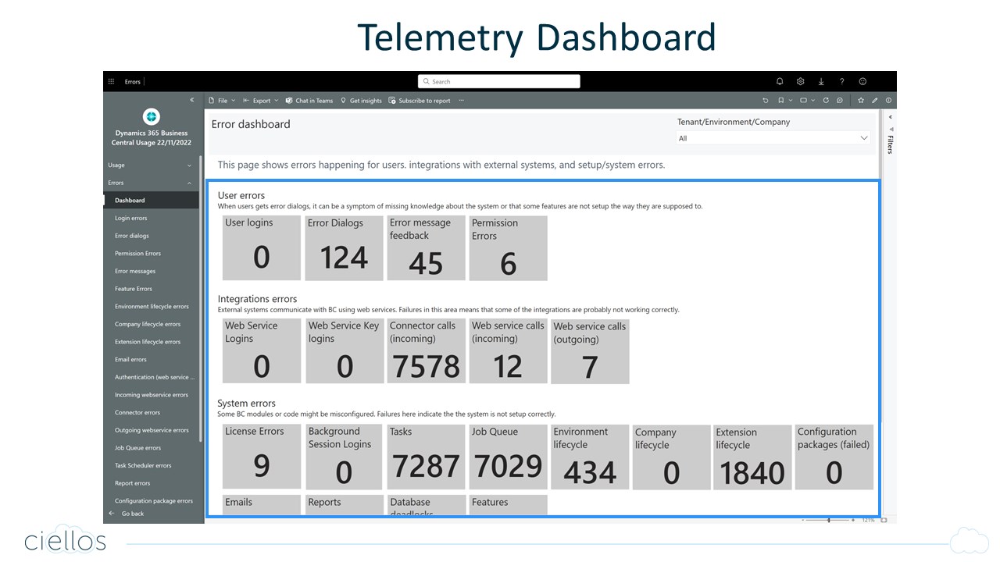Viewport: 1000px width, 562px height.
Task: Open the File menu
Action: pos(223,101)
